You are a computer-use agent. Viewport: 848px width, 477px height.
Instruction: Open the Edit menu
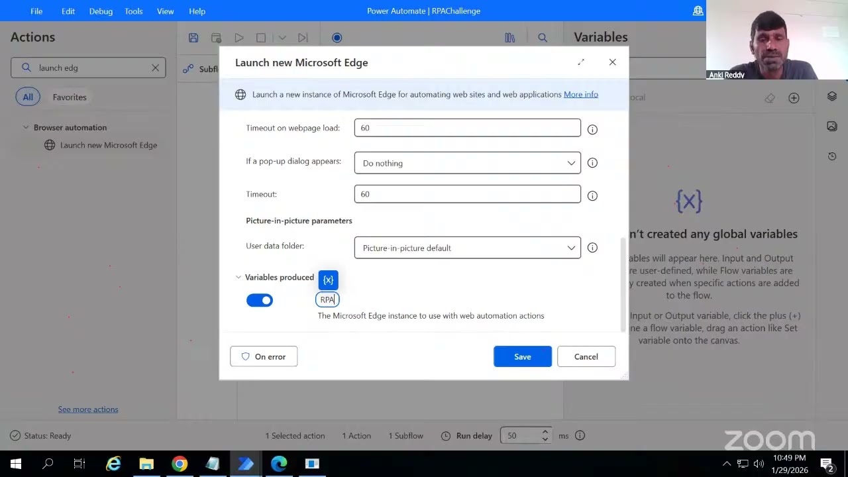(x=68, y=11)
